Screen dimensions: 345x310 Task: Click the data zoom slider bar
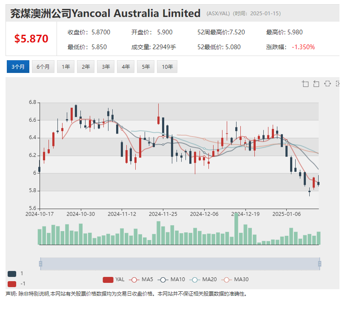pos(180,264)
